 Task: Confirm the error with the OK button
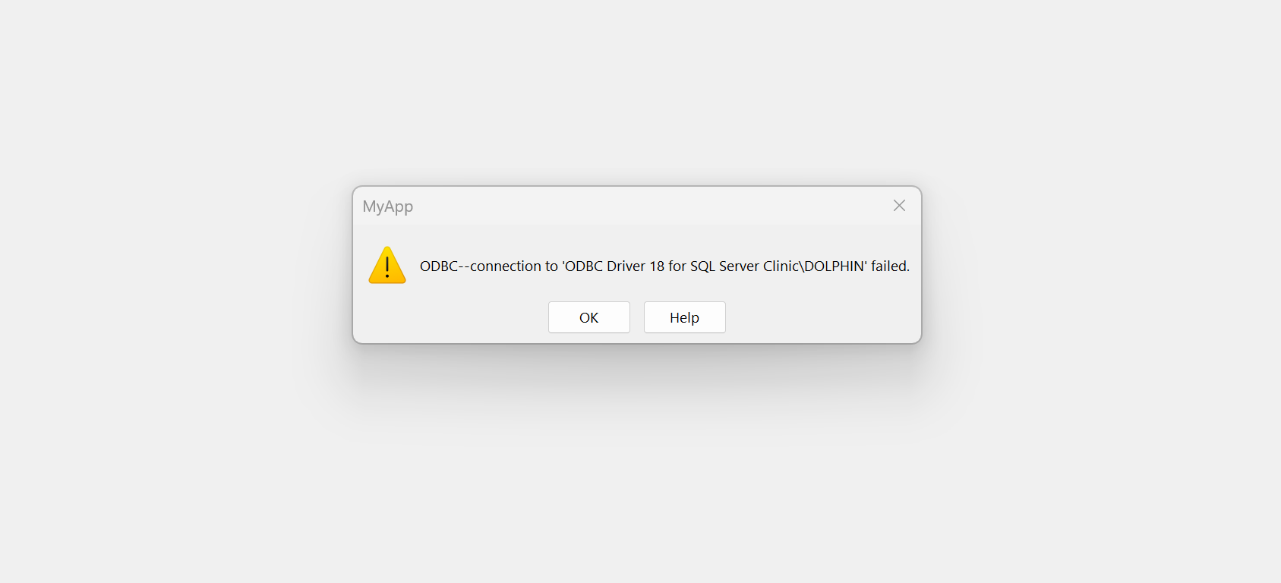pyautogui.click(x=589, y=317)
